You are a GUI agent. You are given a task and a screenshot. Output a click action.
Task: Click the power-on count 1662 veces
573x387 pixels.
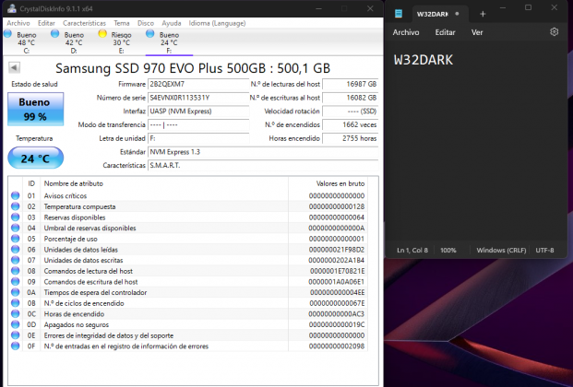click(350, 125)
